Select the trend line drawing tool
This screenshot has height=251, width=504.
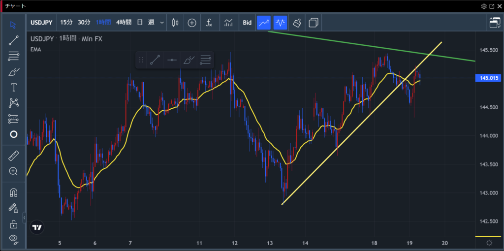(13, 40)
